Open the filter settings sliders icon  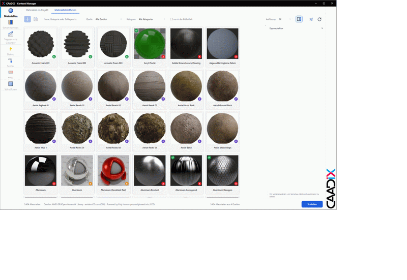pyautogui.click(x=311, y=19)
